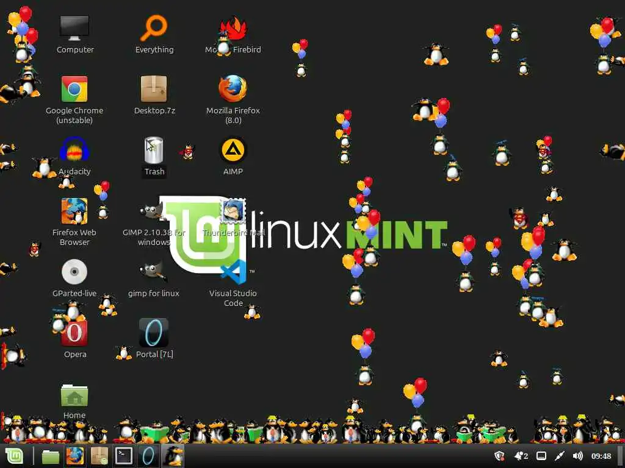Screen dimensions: 625x468
Task: Open the file manager in the taskbar
Action: pos(51,456)
